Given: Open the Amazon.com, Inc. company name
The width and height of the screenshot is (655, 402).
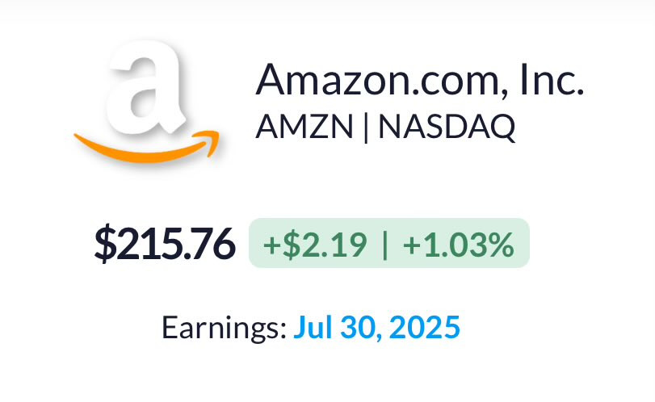Looking at the screenshot, I should 419,80.
